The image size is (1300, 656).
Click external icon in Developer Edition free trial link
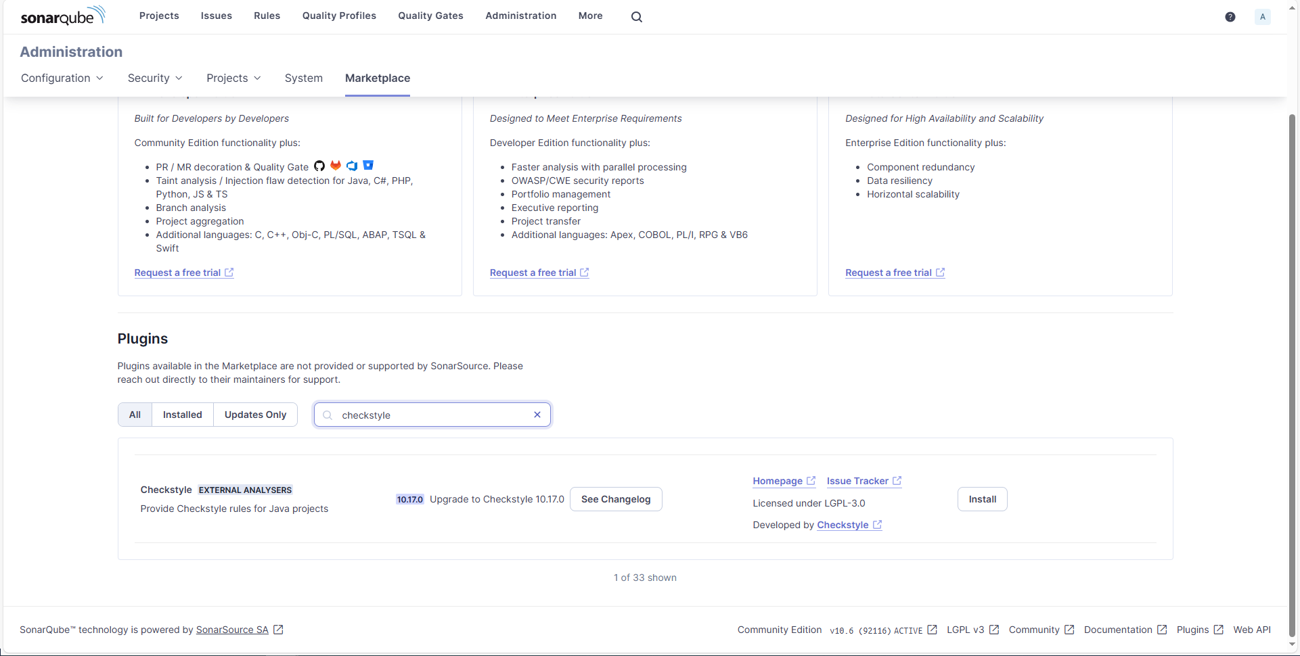point(229,272)
